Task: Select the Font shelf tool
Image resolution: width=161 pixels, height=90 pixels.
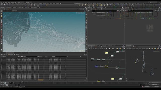Action: pyautogui.click(x=35, y=5)
